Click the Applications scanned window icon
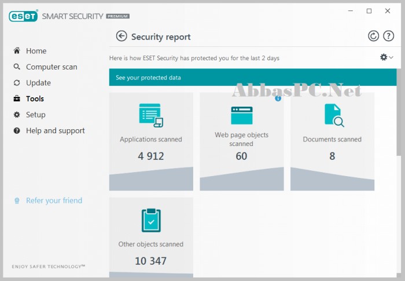Screen dimensions: 405x281 click(x=151, y=115)
